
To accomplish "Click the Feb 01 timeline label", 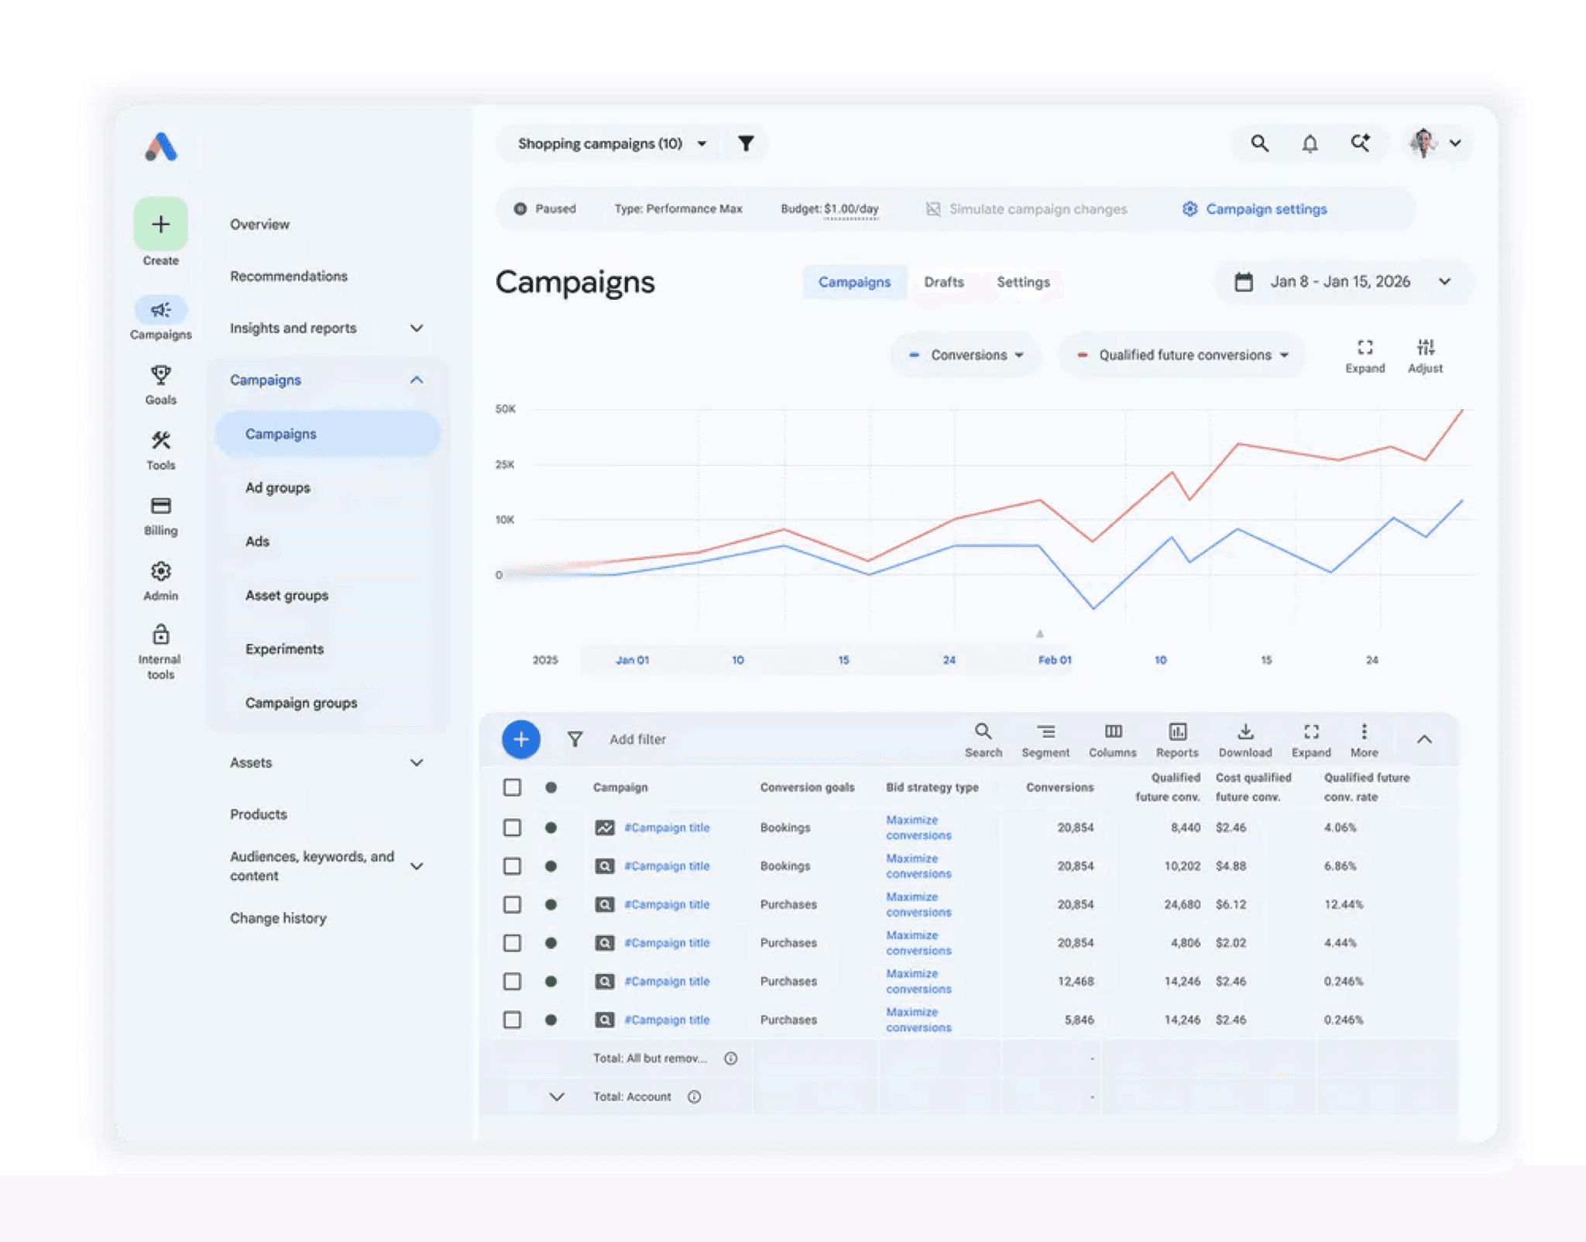I will (x=1055, y=660).
